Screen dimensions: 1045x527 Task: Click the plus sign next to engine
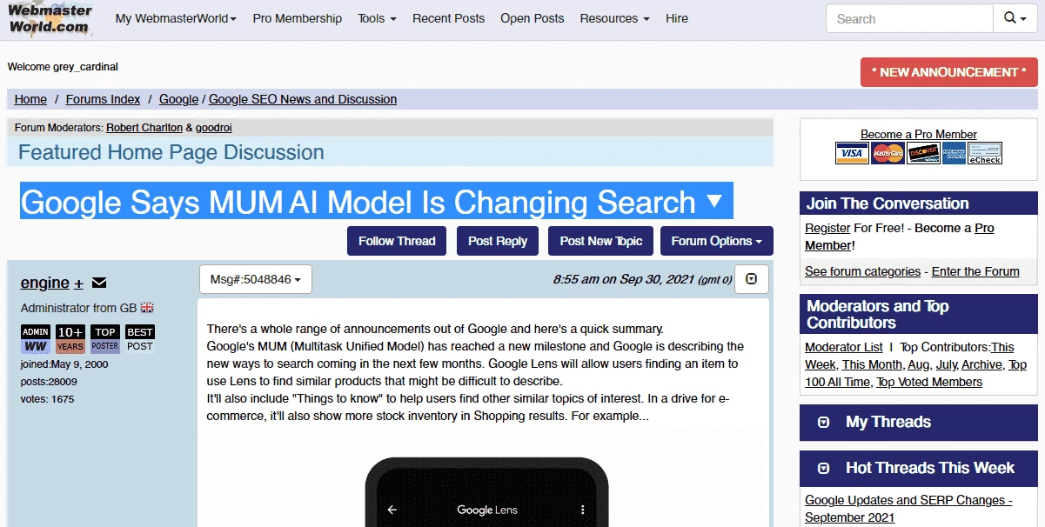tap(78, 284)
